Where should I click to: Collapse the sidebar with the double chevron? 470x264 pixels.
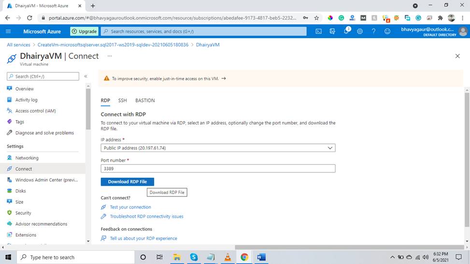click(x=85, y=76)
